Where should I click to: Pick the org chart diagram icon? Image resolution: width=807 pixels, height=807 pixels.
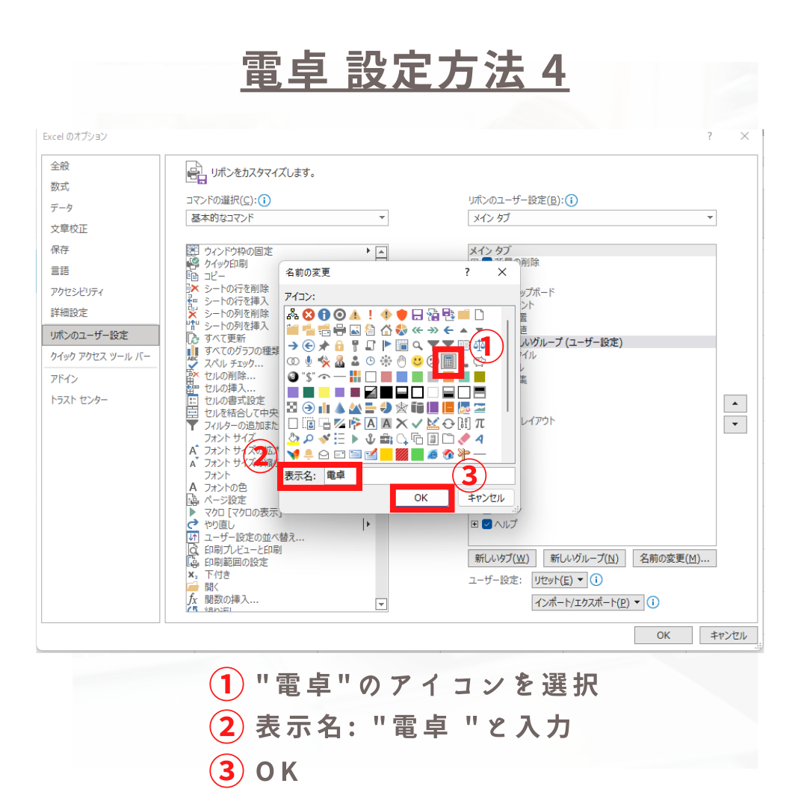point(293,315)
